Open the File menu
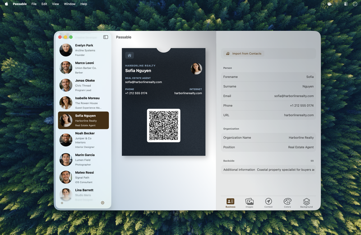Image resolution: width=361 pixels, height=235 pixels. (34, 4)
